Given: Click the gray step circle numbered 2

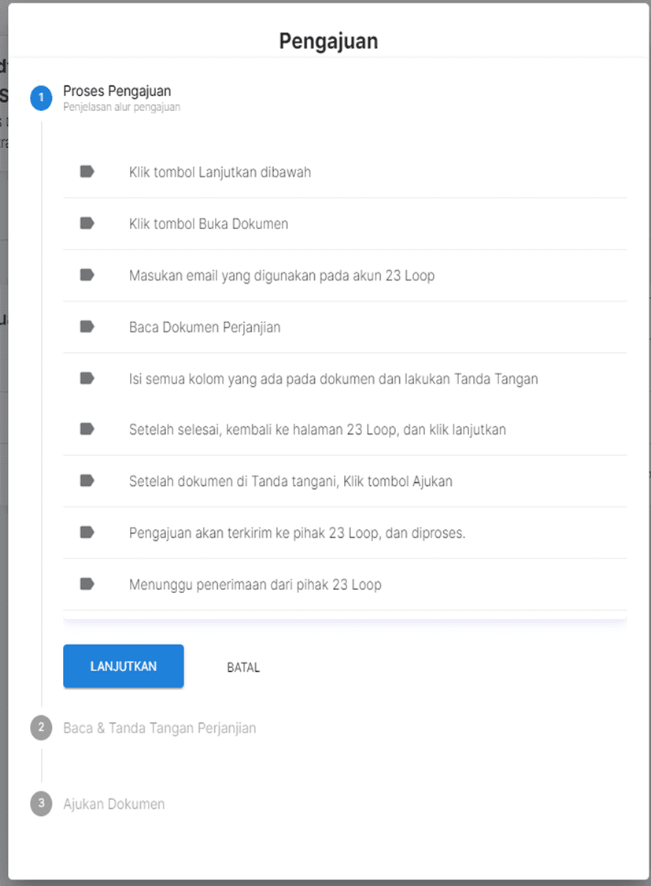Looking at the screenshot, I should click(40, 728).
